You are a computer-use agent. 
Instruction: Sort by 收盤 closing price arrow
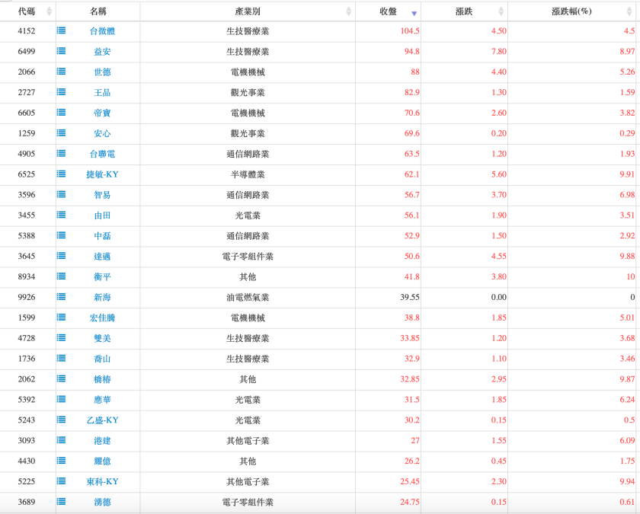(x=414, y=12)
